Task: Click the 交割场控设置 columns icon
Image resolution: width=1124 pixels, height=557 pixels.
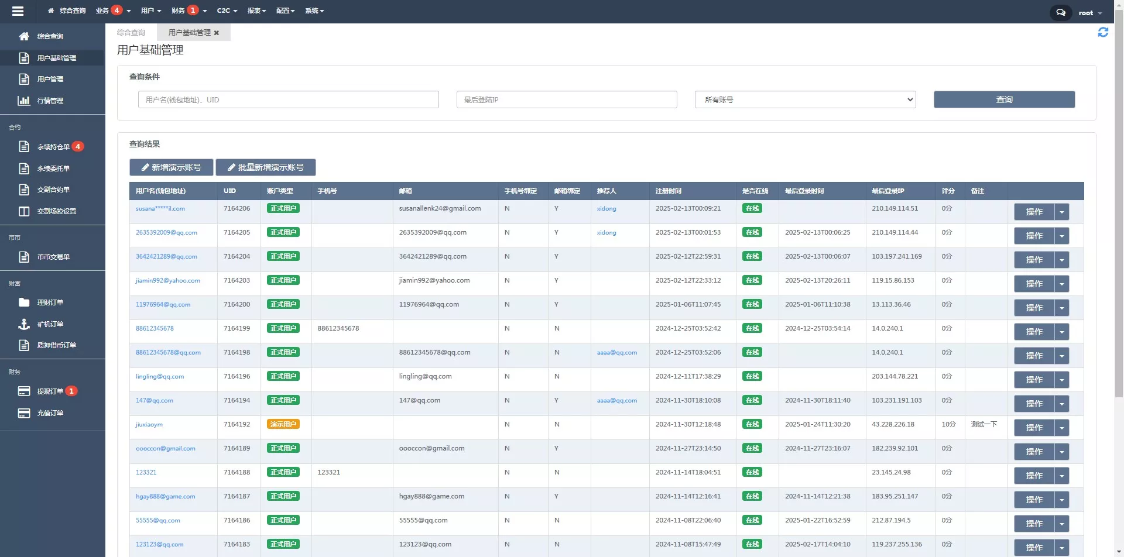Action: point(24,211)
